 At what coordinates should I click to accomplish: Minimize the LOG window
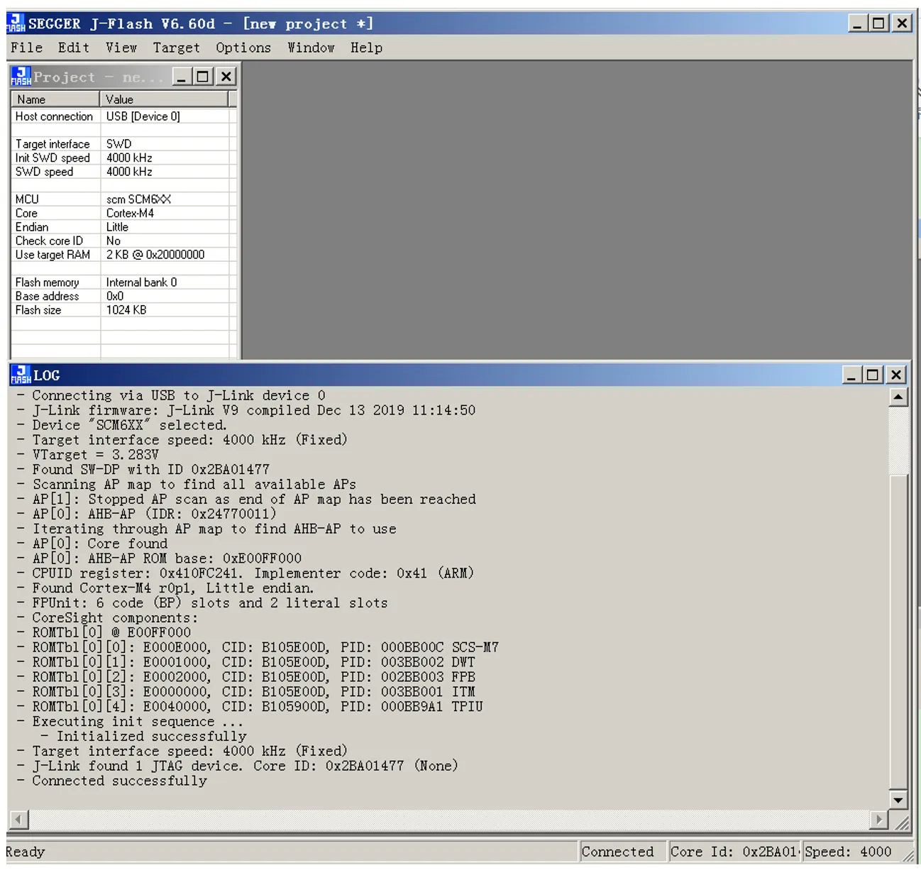pyautogui.click(x=852, y=375)
